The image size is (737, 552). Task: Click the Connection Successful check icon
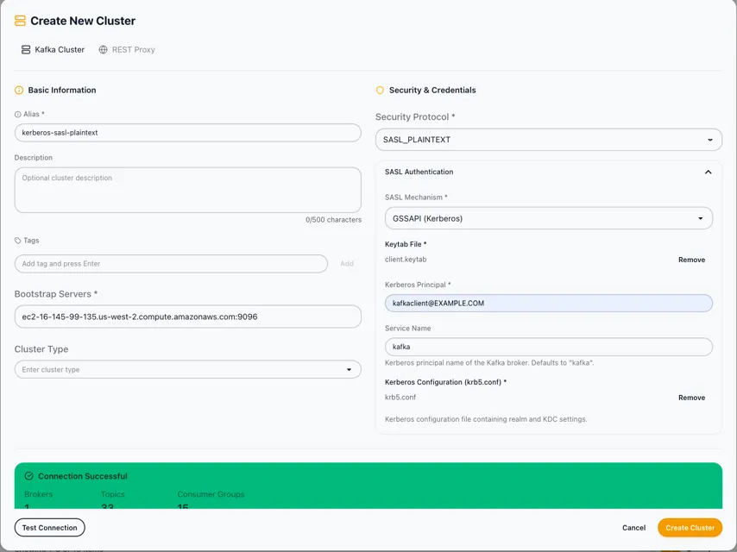pos(28,476)
